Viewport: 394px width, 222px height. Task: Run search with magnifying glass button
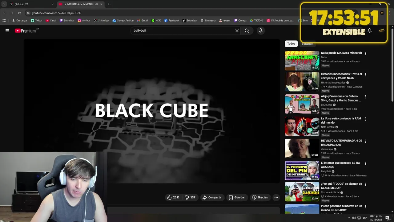tap(247, 31)
